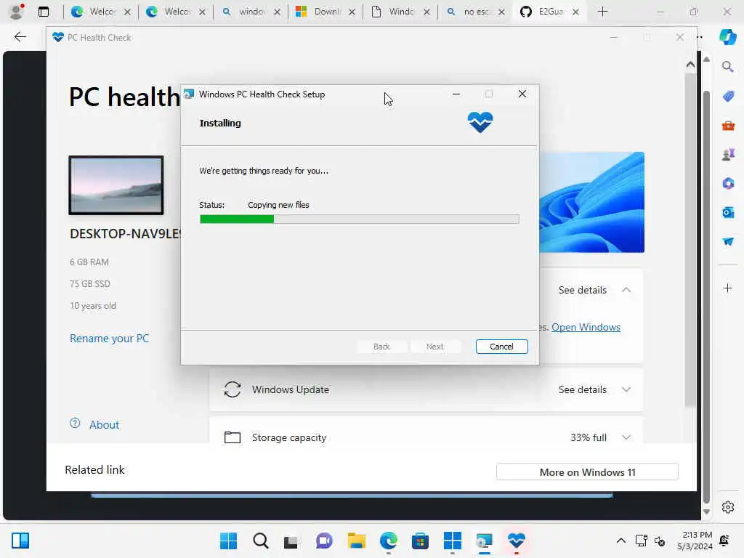This screenshot has height=558, width=744.
Task: Click the browser scrollbar down arrow
Action: coord(706,511)
